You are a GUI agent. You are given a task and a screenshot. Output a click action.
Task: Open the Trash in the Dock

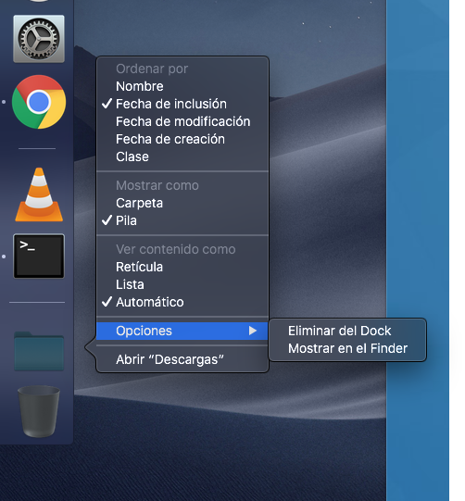39,411
